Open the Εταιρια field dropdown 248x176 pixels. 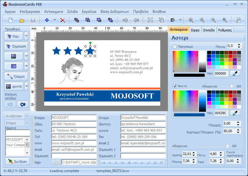(27, 123)
